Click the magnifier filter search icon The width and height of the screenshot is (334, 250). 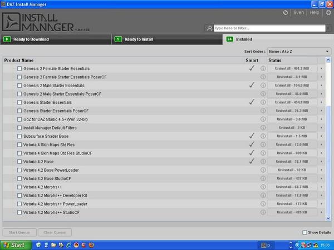coord(209,28)
